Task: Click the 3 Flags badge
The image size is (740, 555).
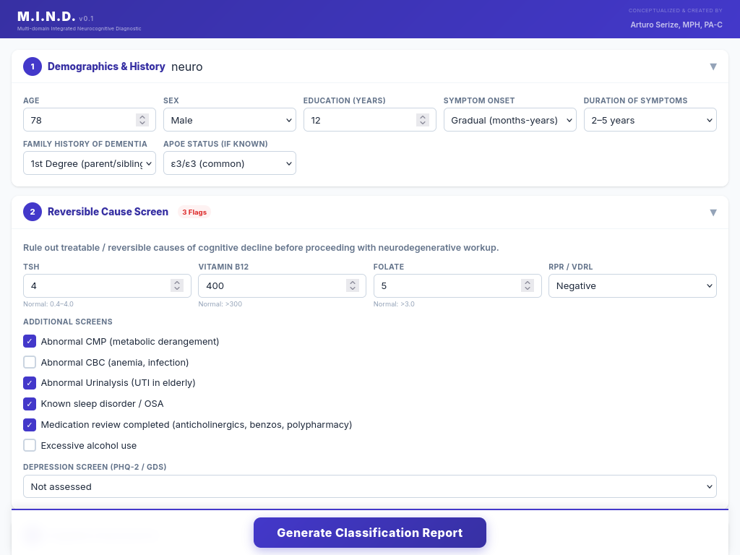Action: coord(194,212)
